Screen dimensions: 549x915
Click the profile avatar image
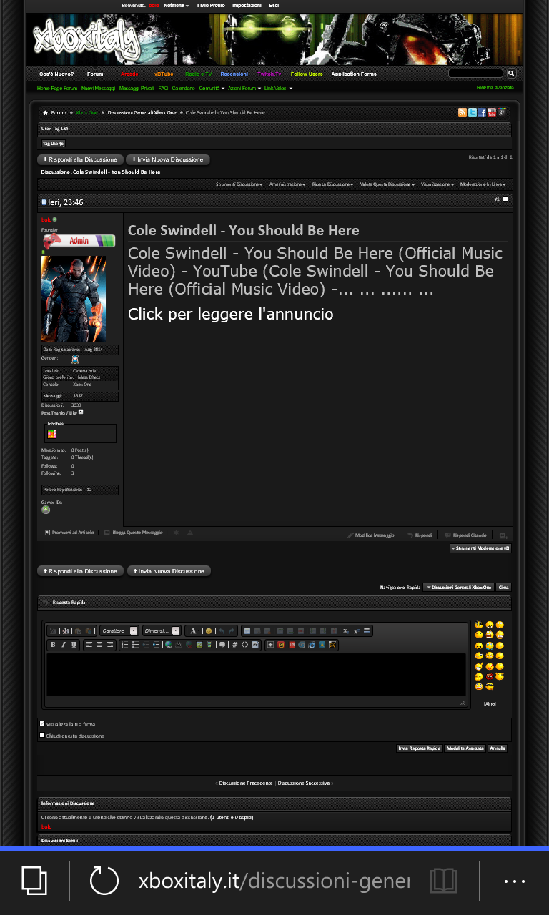(74, 298)
